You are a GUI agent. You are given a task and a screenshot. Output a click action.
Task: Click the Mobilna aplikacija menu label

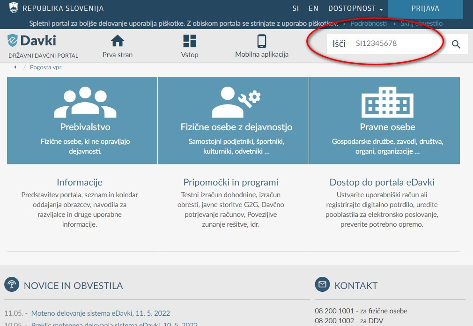pyautogui.click(x=262, y=54)
